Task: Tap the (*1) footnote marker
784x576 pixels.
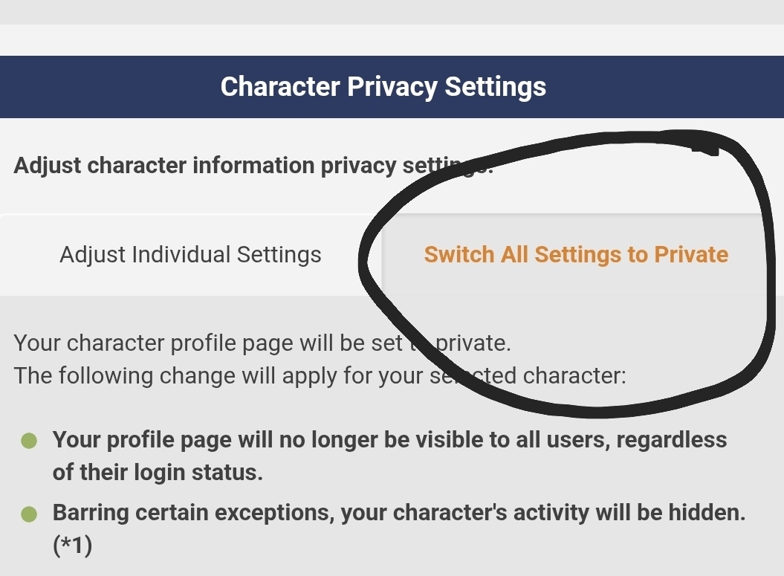Action: click(72, 546)
